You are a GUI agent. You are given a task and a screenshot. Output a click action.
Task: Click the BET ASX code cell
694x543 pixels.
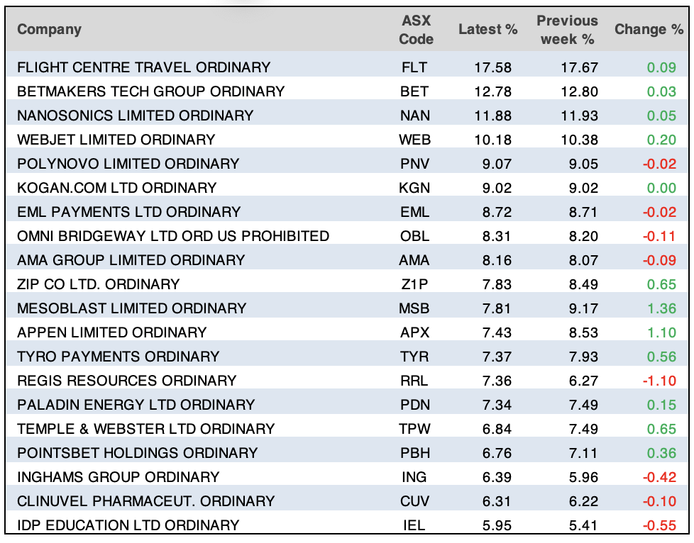(415, 91)
